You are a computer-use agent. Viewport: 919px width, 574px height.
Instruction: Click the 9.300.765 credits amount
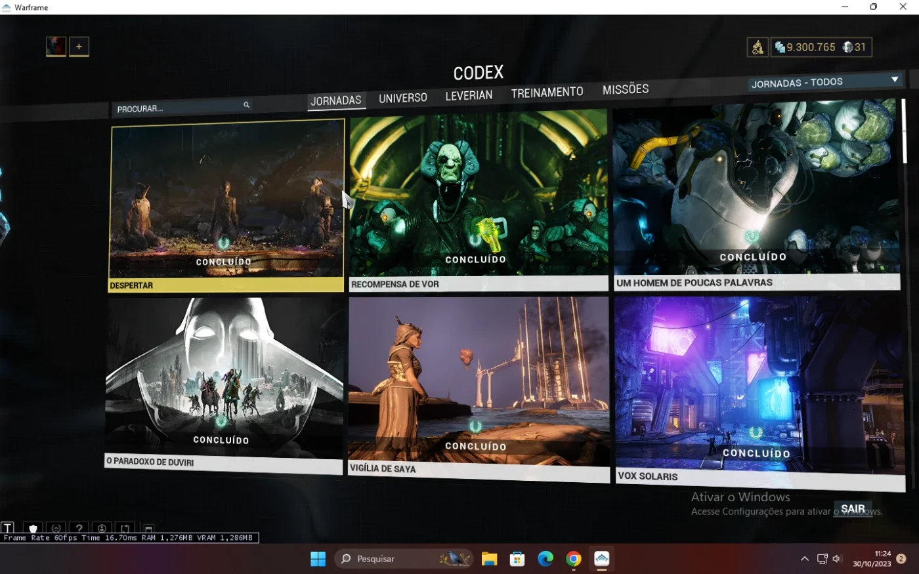[811, 47]
